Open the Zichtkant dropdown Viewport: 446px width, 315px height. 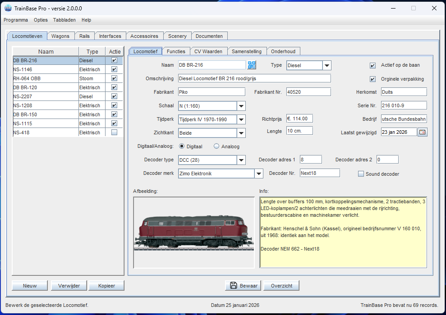click(x=241, y=132)
